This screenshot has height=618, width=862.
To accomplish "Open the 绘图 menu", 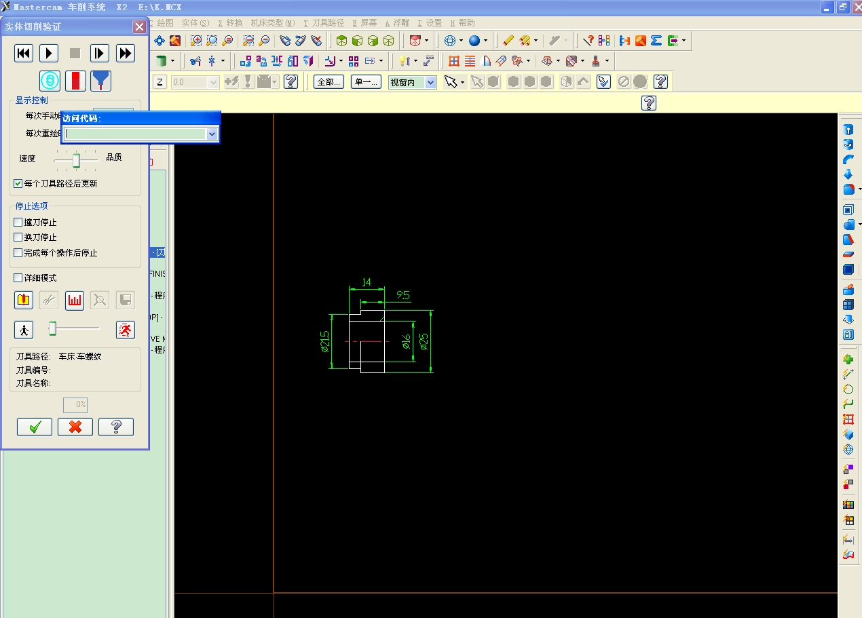I will coord(165,23).
